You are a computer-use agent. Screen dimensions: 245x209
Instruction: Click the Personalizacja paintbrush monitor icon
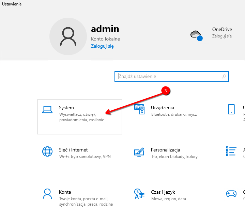(x=139, y=151)
